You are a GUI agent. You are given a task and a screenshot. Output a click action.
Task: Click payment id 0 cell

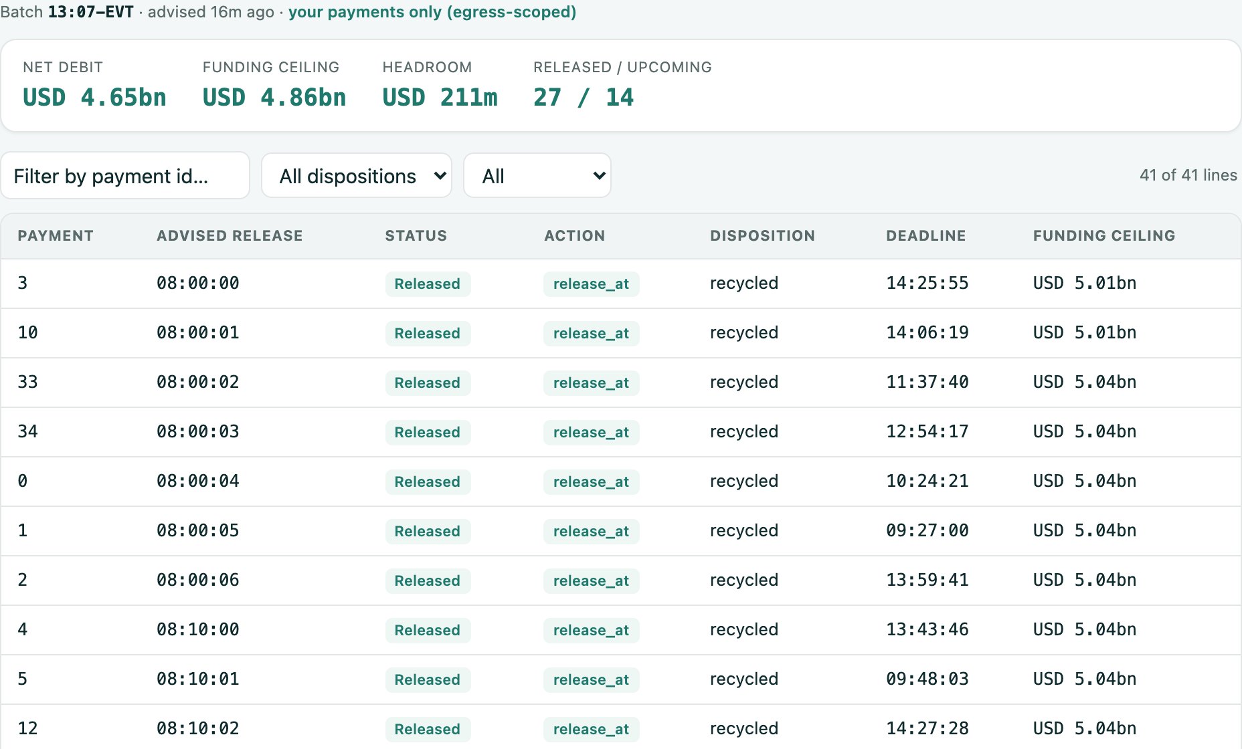(x=23, y=481)
